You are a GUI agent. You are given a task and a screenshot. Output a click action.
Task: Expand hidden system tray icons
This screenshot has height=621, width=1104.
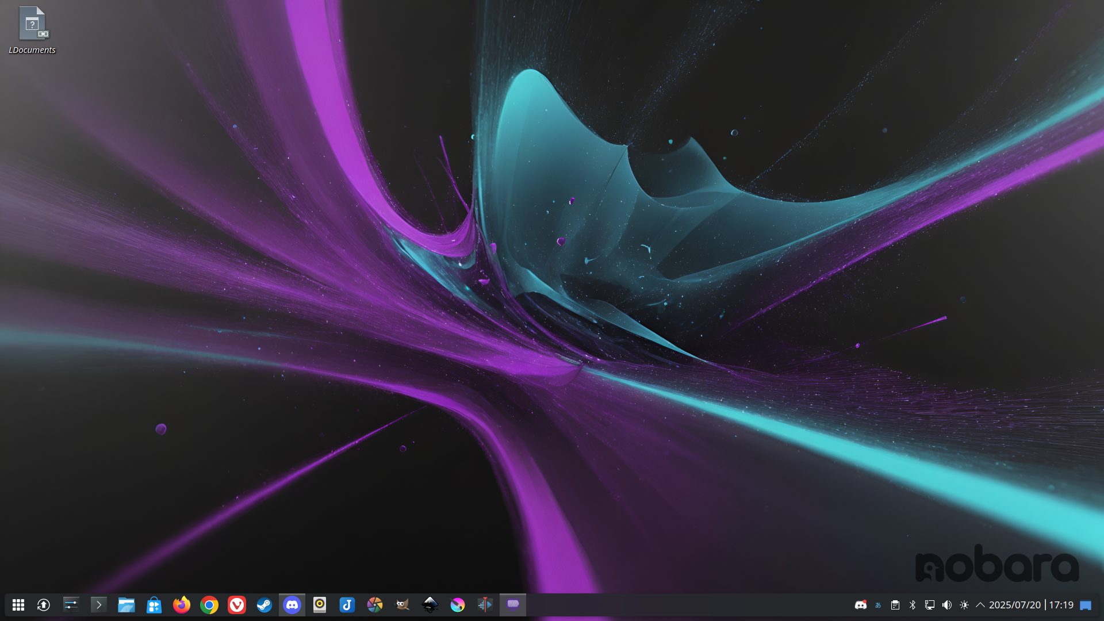pyautogui.click(x=980, y=605)
